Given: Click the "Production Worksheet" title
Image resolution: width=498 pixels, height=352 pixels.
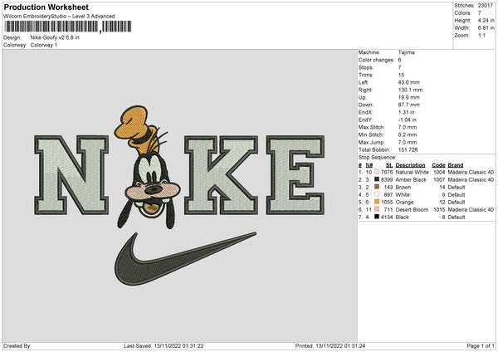Looking at the screenshot, I should tap(46, 7).
